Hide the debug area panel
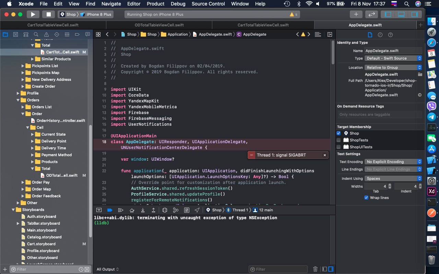 [401, 14]
